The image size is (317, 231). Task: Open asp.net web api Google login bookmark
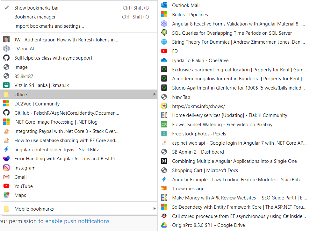(237, 143)
